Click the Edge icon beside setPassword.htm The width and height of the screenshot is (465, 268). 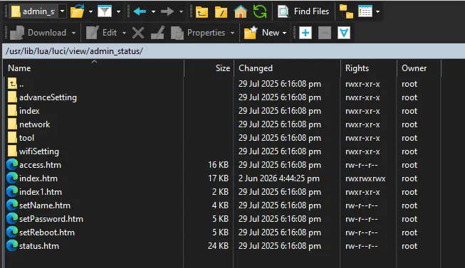click(12, 218)
